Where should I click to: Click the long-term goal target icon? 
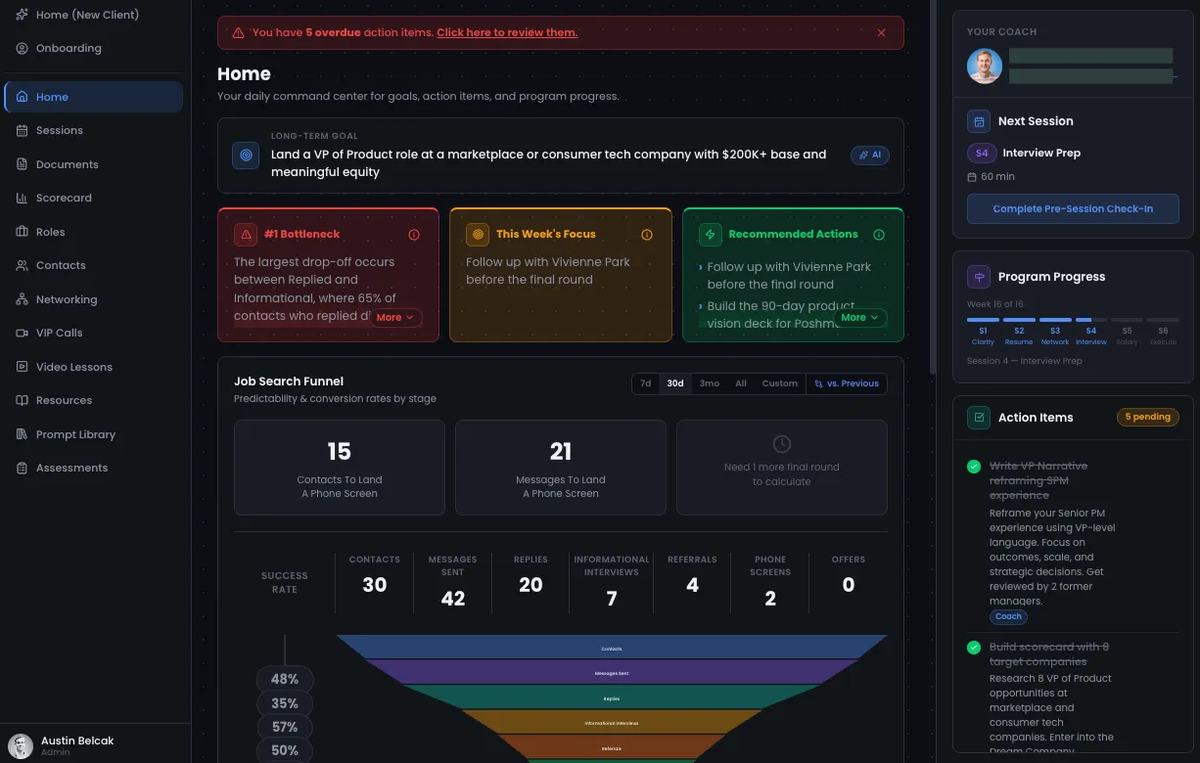pos(246,155)
